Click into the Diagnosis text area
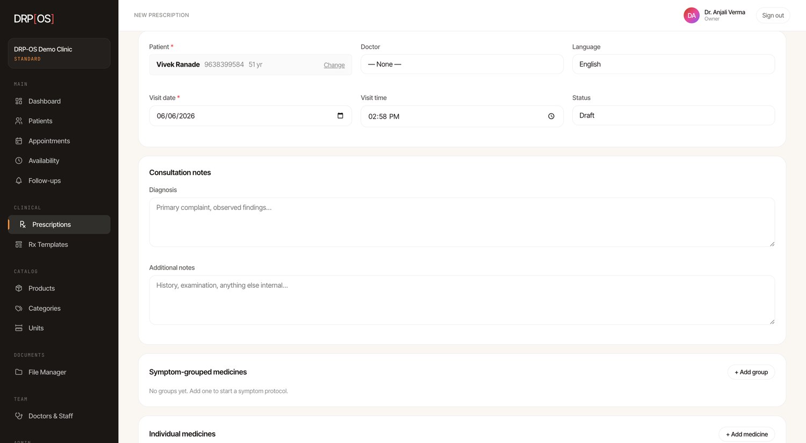 462,222
